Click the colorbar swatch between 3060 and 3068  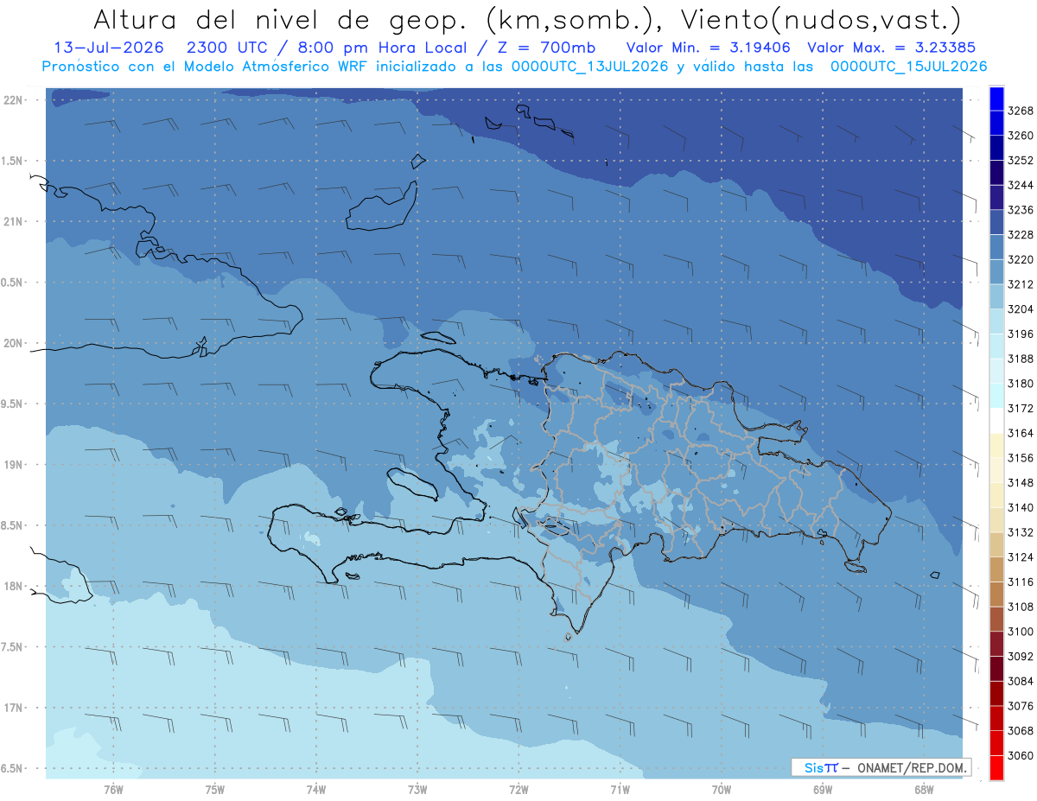click(x=996, y=743)
